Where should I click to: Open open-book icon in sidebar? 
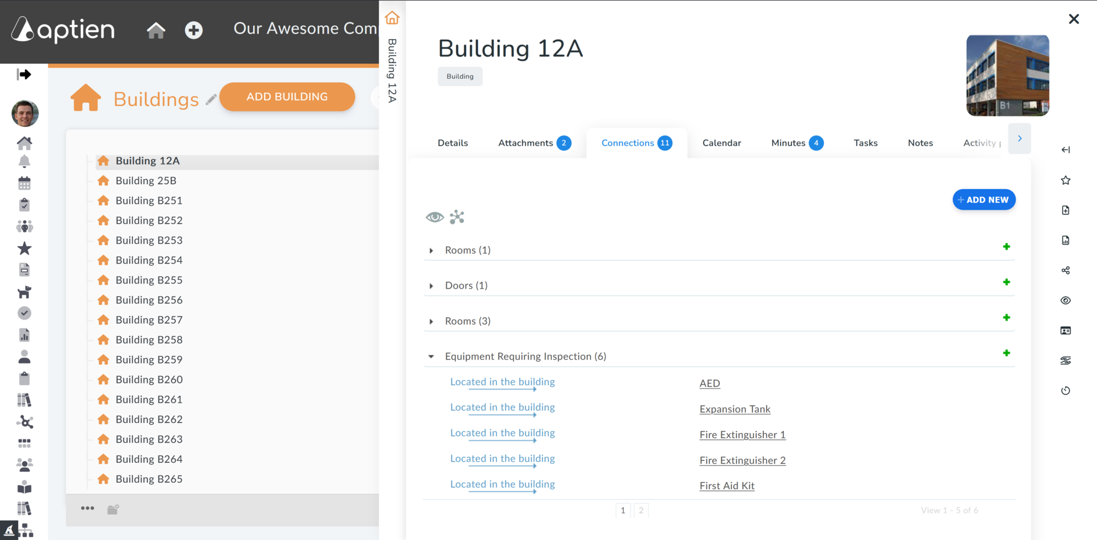point(24,487)
